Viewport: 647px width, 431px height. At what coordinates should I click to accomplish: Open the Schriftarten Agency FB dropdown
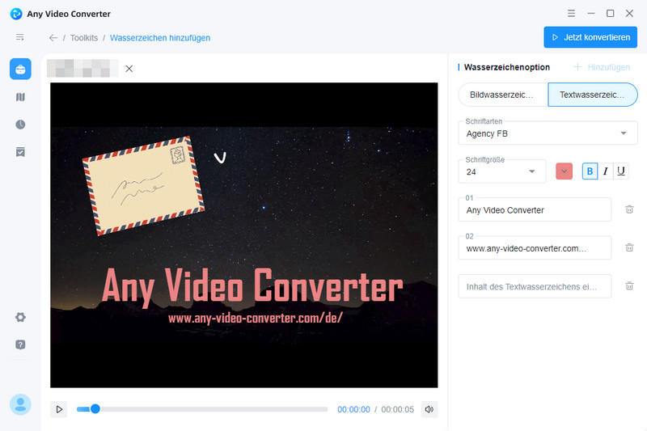tap(548, 133)
